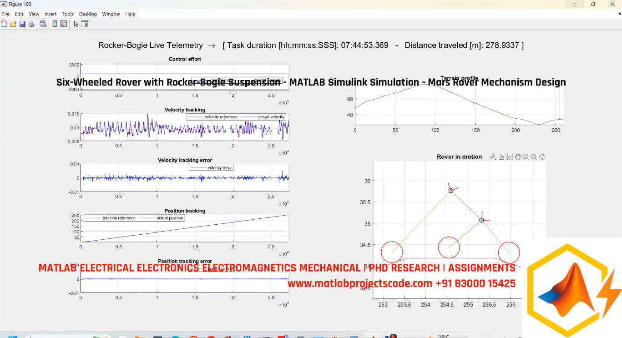
Task: Select the Save figure icon
Action: (22, 23)
